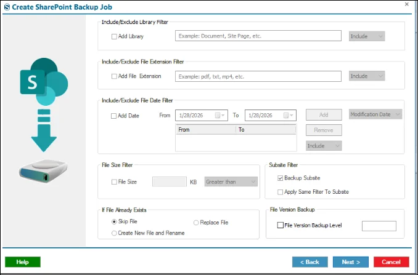The height and width of the screenshot is (275, 418).
Task: Click the library name input field
Action: 258,36
